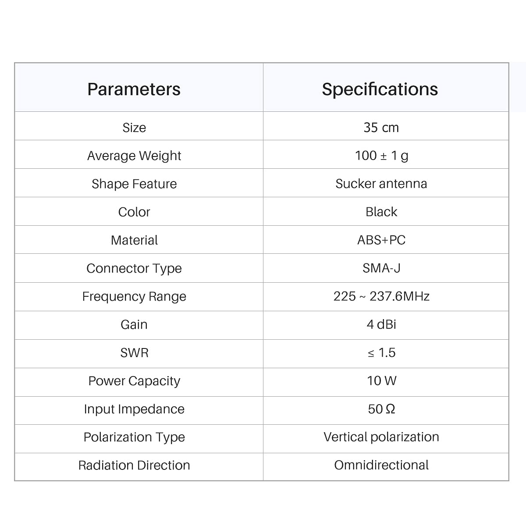Select the Omnidirectional radiation value
The image size is (526, 526).
[x=381, y=465]
